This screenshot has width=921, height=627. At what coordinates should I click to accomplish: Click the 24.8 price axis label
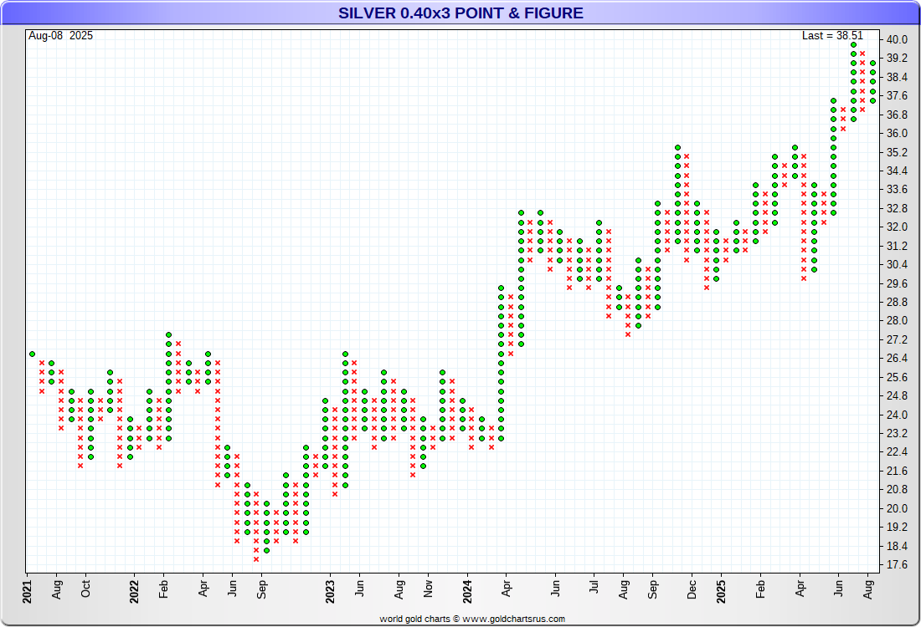(x=897, y=396)
